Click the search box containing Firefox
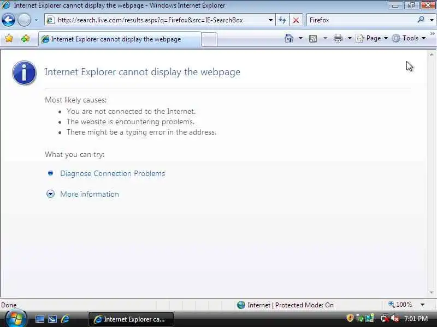Viewport: 437px width, 327px height. [x=362, y=20]
